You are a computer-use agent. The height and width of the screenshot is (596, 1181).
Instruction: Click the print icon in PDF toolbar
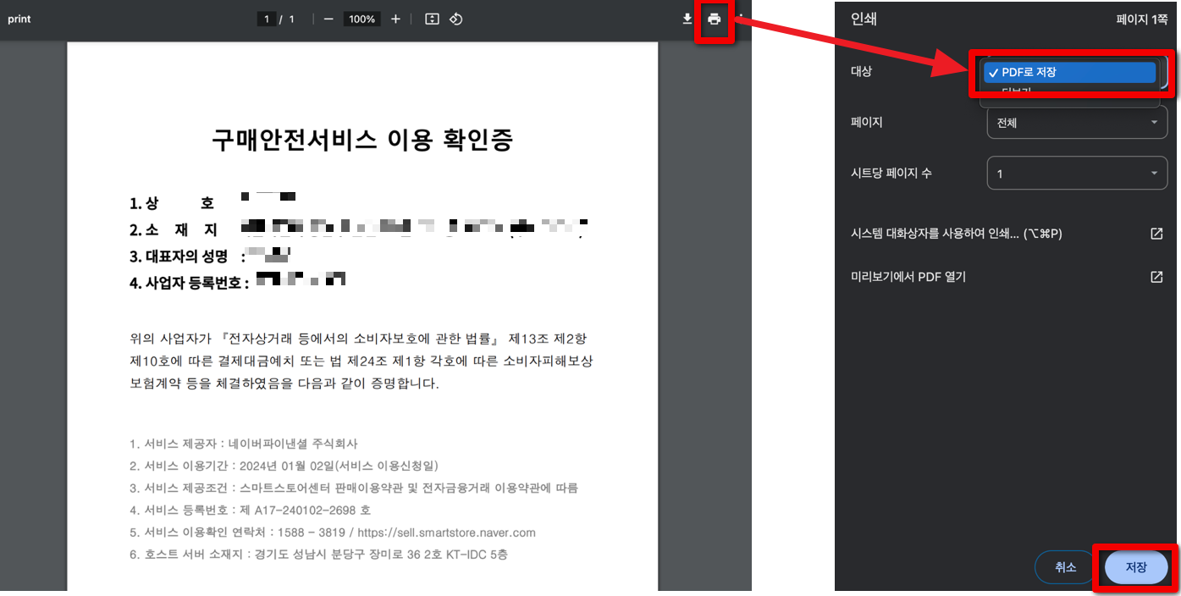click(715, 19)
